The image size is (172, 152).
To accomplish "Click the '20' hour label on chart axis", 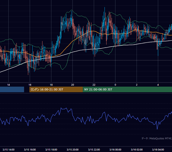I will (x=73, y=85).
